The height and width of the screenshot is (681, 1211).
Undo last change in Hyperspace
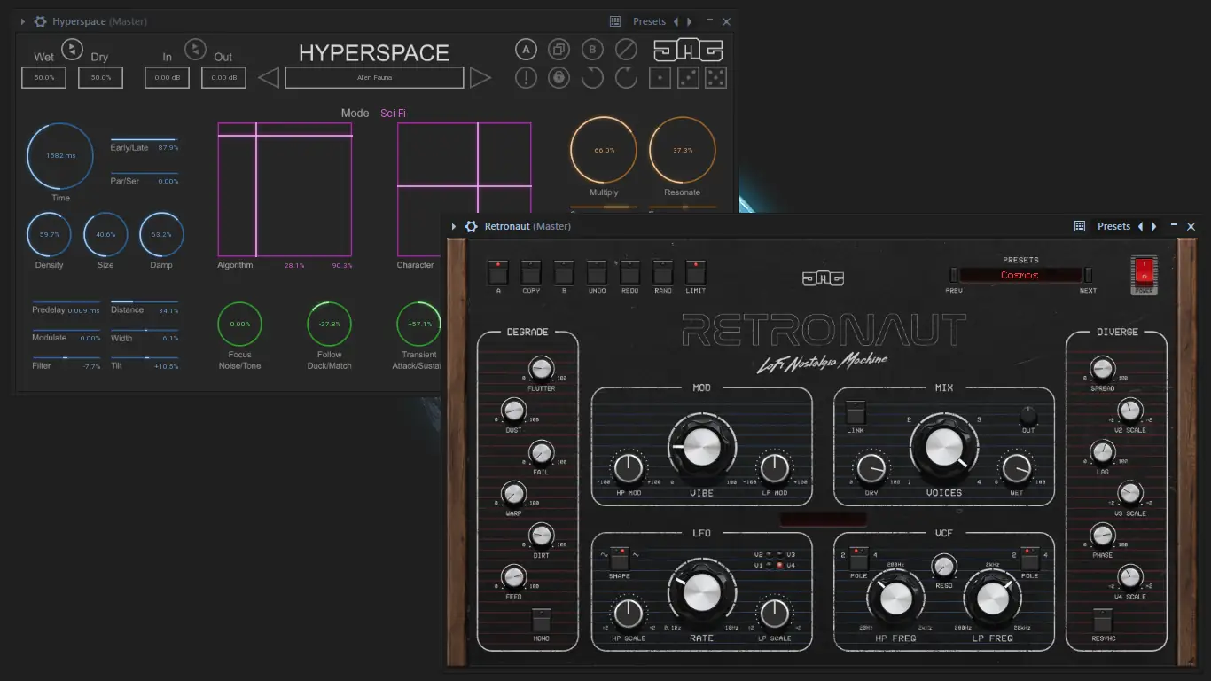coord(592,78)
